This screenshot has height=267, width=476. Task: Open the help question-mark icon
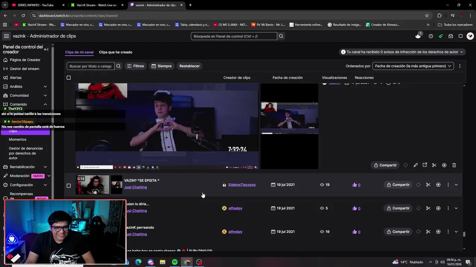[431, 36]
